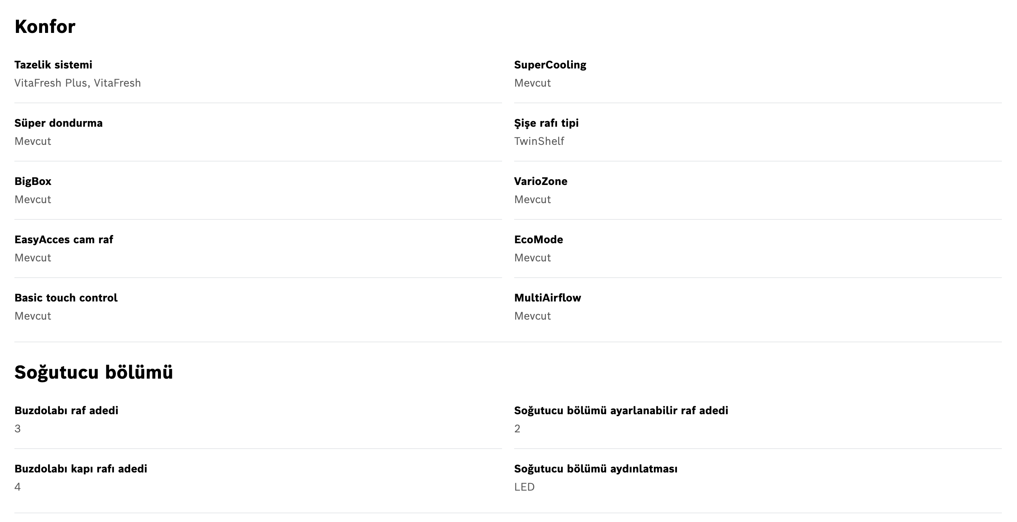Click the Soğutucu bölümü section heading

click(94, 373)
